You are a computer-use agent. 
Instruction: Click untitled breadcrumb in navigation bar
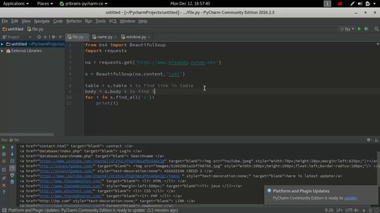[x=13, y=29]
